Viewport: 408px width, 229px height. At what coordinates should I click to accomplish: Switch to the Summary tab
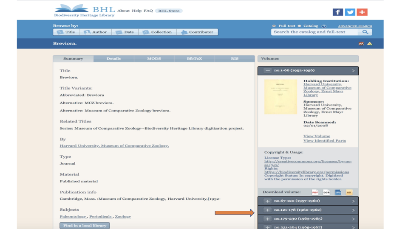pos(73,59)
